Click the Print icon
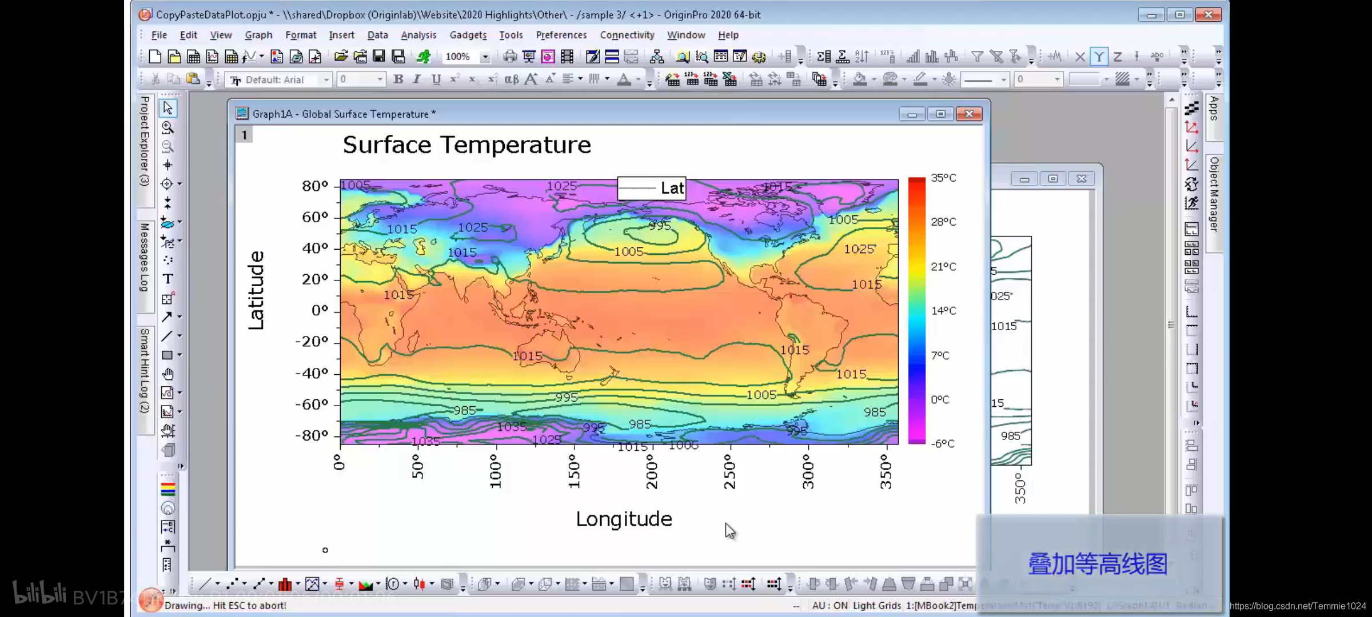The height and width of the screenshot is (617, 1372). [x=509, y=56]
